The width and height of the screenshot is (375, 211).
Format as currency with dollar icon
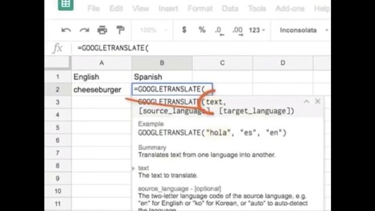pos(184,30)
